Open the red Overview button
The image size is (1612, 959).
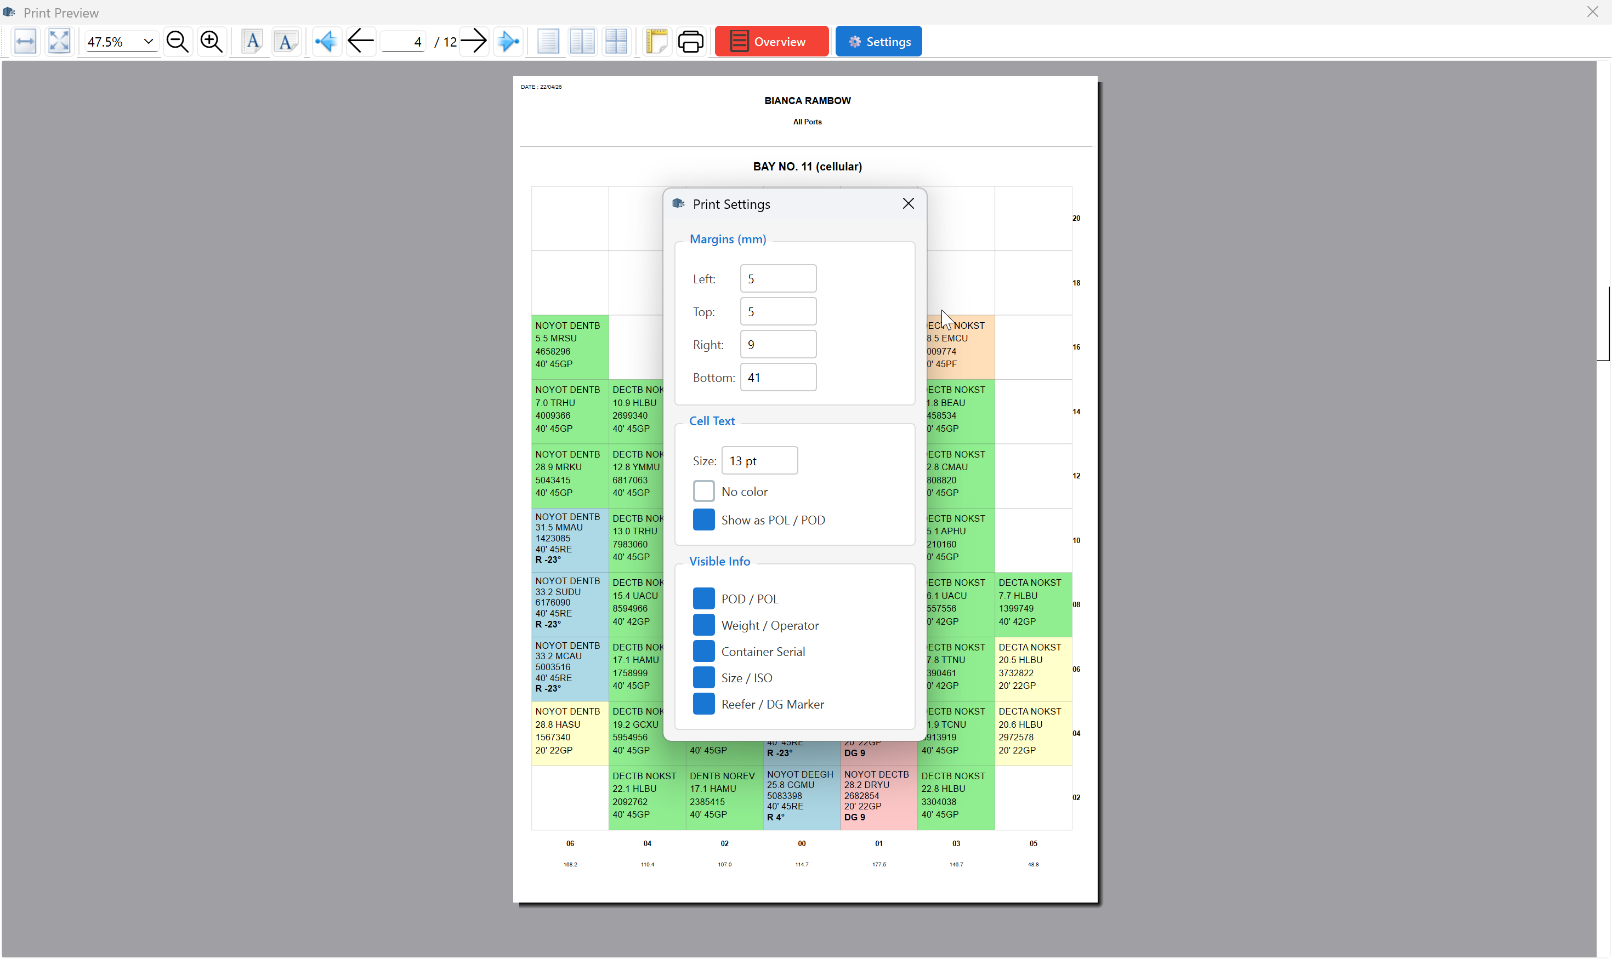771,42
